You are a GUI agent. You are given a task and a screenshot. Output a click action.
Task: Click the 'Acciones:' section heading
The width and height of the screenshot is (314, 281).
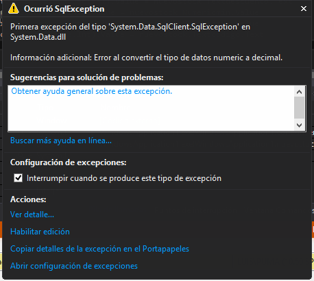tap(28, 199)
